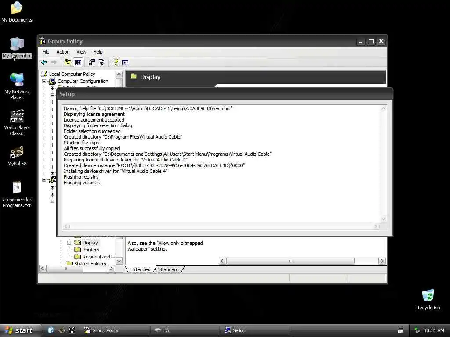450x337 pixels.
Task: Open My Documents desktop icon
Action: click(x=17, y=11)
